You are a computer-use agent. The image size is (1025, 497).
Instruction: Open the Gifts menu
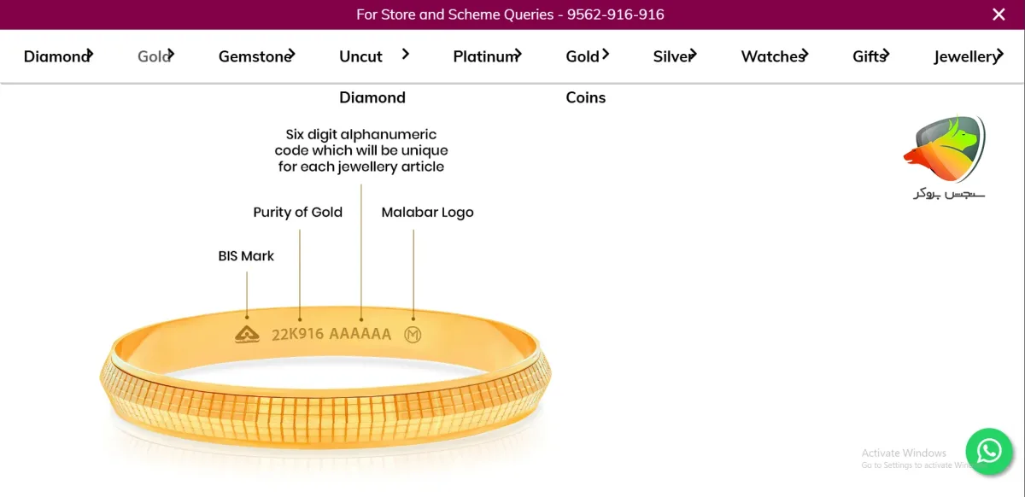pyautogui.click(x=870, y=56)
